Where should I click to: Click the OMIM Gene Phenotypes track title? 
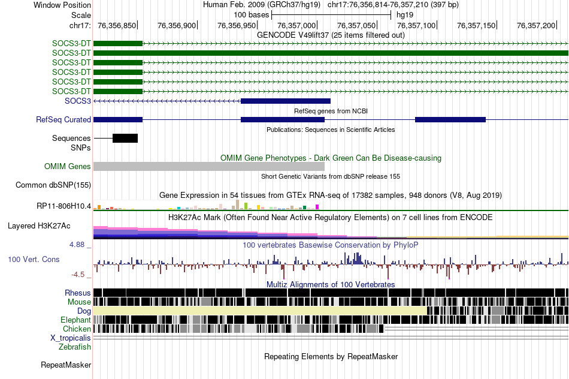click(x=331, y=158)
